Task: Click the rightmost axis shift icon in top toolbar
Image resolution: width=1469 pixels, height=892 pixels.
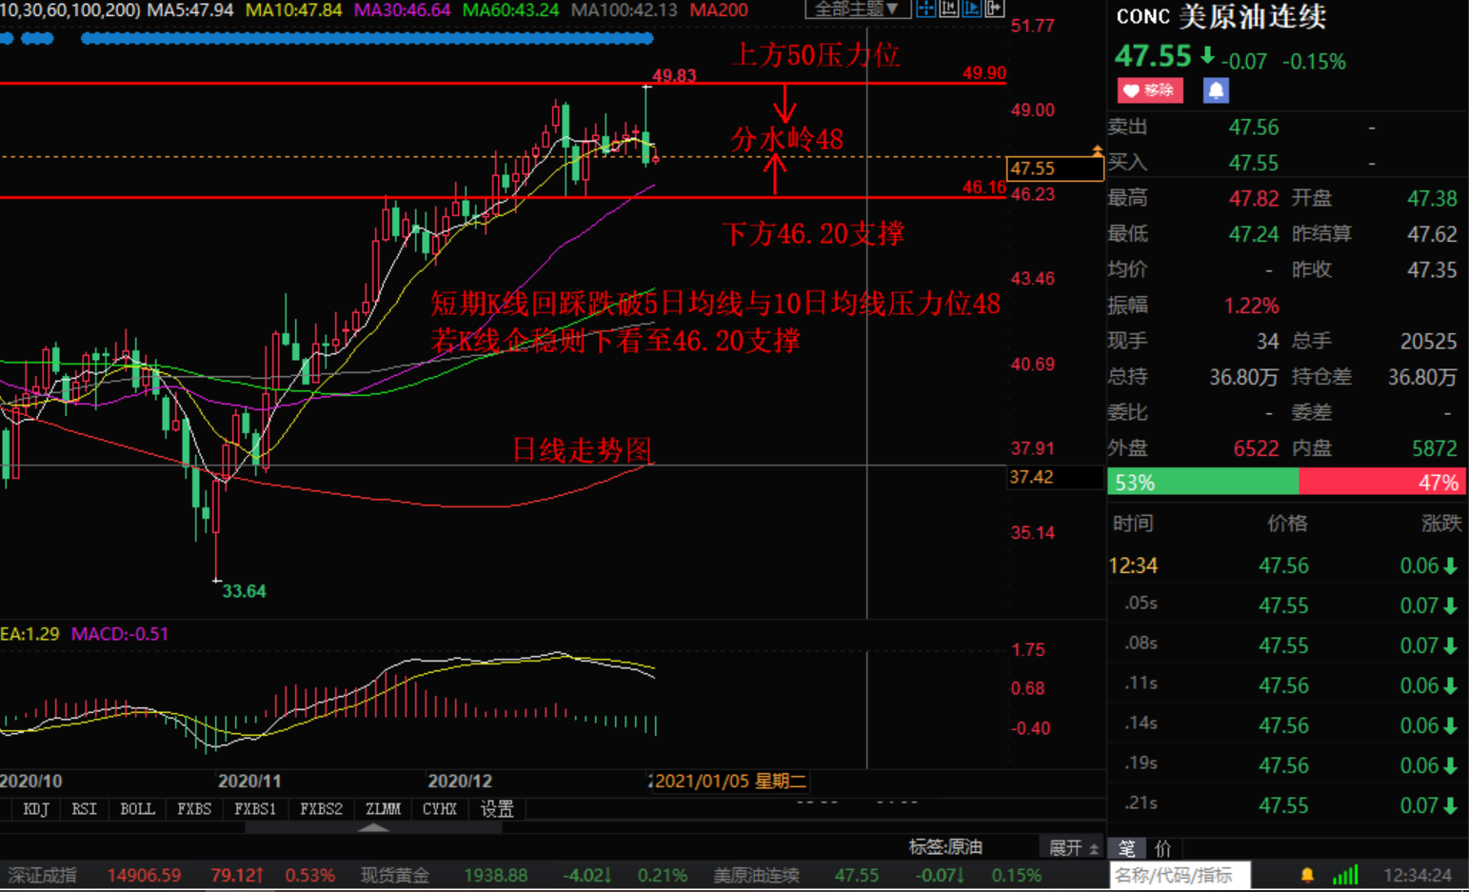Action: 992,9
